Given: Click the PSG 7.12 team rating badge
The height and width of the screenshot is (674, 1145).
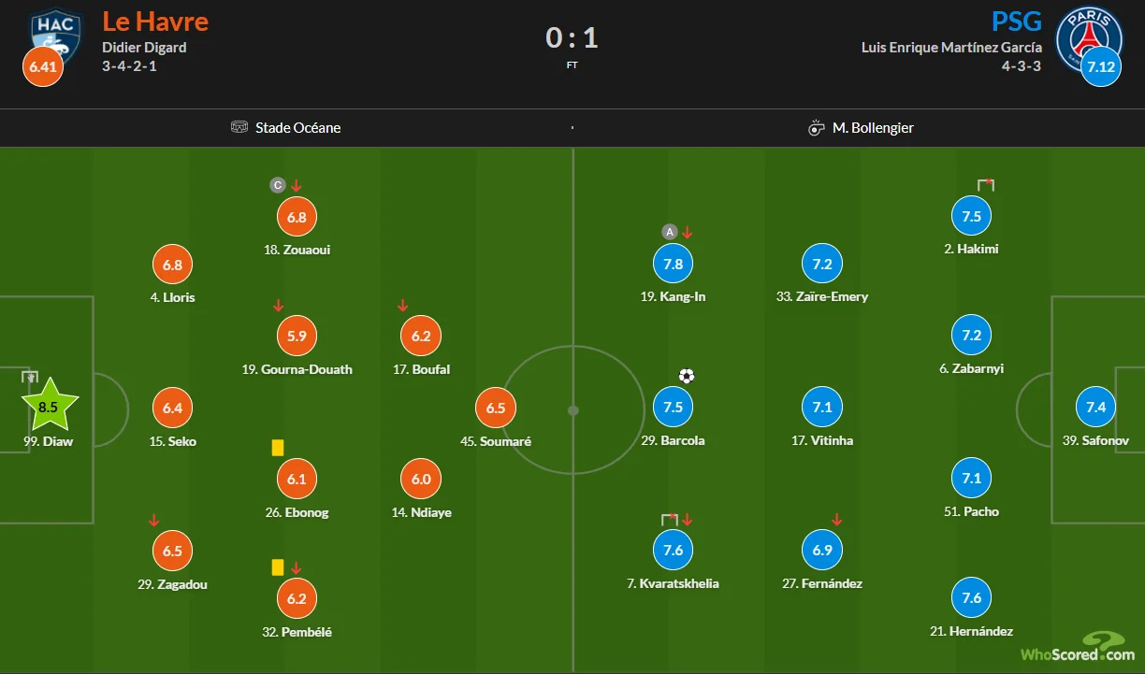Looking at the screenshot, I should point(1101,67).
